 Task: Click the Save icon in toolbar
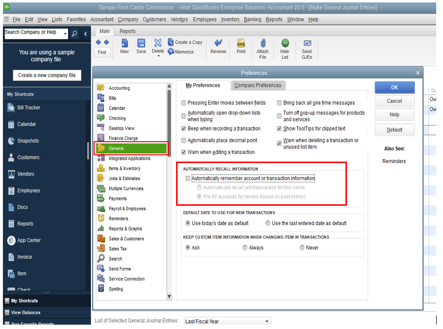pos(141,44)
